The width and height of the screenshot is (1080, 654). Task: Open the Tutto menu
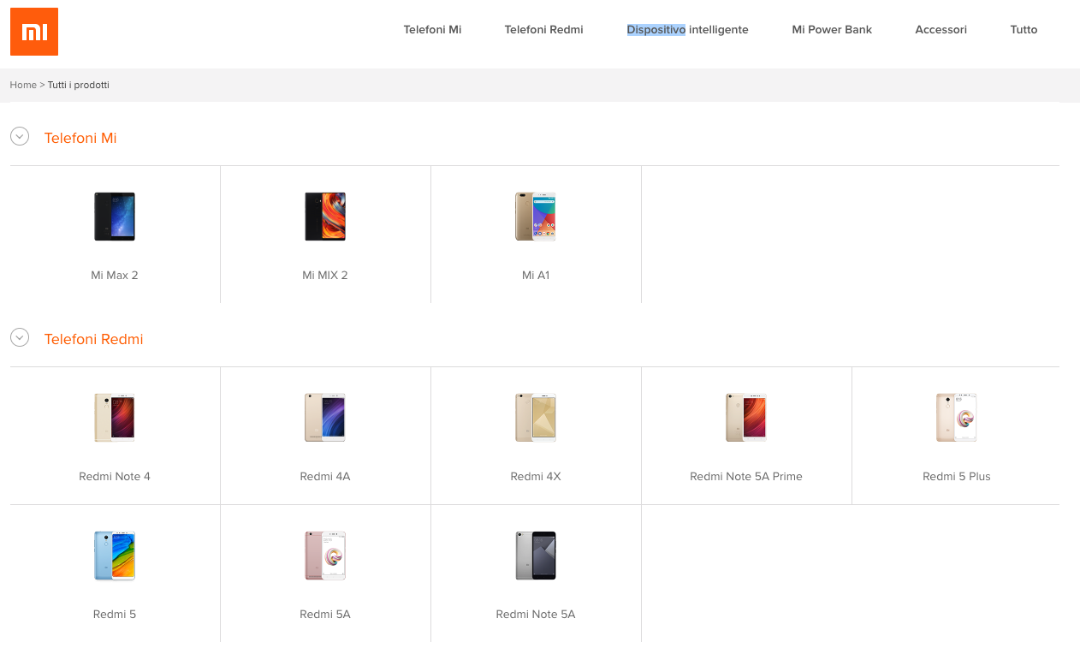tap(1024, 29)
